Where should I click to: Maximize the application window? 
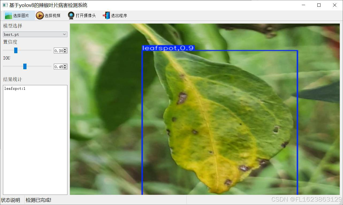click(x=319, y=5)
